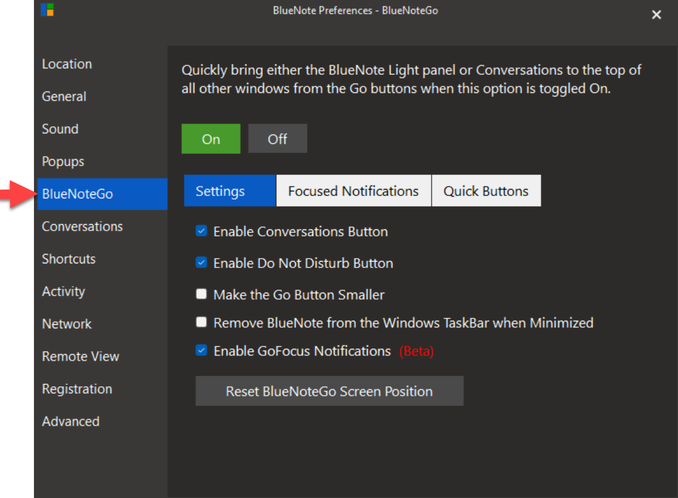Uncheck Enable Do Not Disturb Button
The height and width of the screenshot is (498, 678).
(x=201, y=262)
